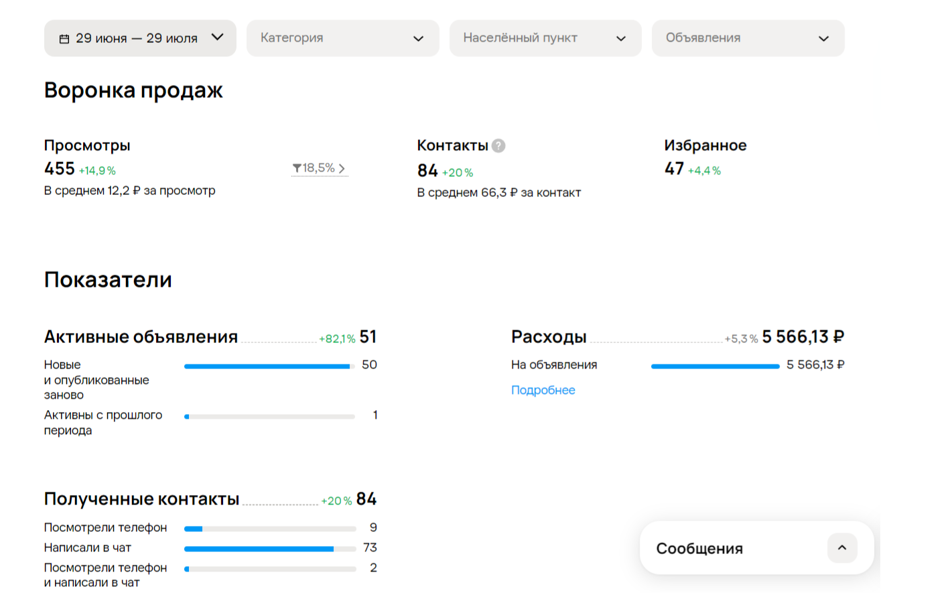Screen dimensions: 950x607
Task: Click the funnel icon beside 18,5%
Action: 297,168
